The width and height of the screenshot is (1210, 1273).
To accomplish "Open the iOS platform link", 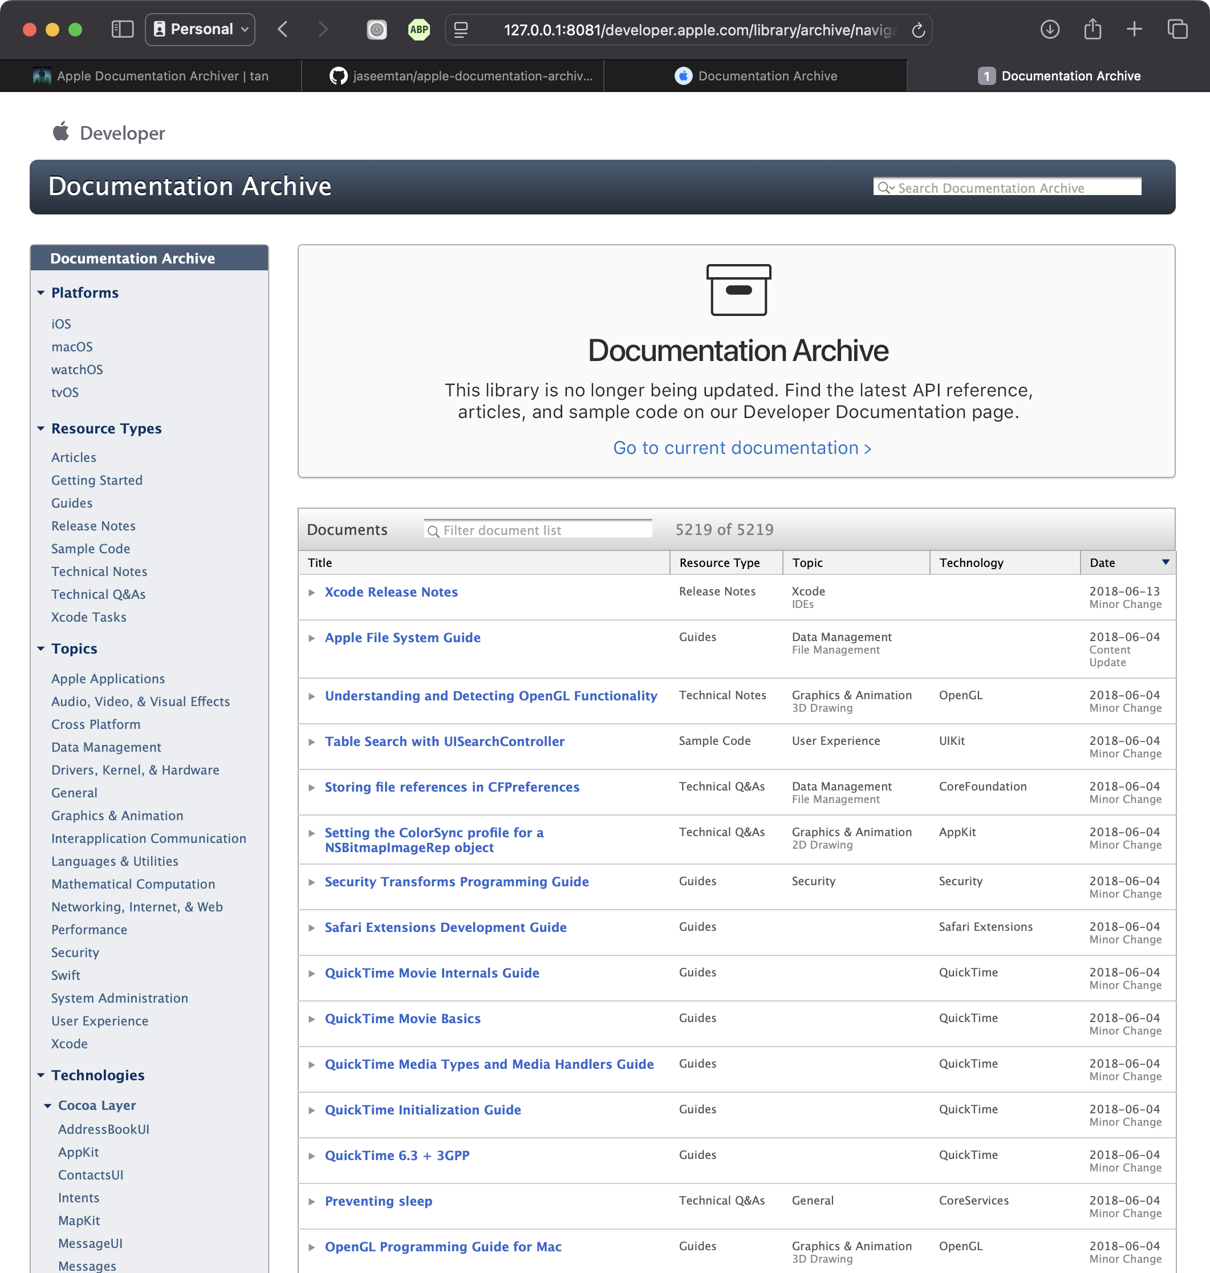I will point(61,324).
